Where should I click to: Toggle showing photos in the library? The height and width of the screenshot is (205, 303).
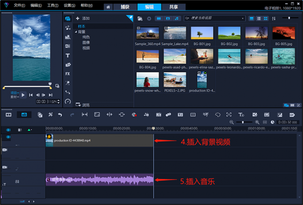(168, 19)
